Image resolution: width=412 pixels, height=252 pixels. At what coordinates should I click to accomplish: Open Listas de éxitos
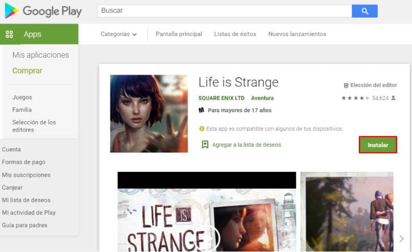coord(235,34)
